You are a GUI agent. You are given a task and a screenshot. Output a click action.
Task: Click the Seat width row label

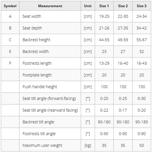(x=32, y=16)
